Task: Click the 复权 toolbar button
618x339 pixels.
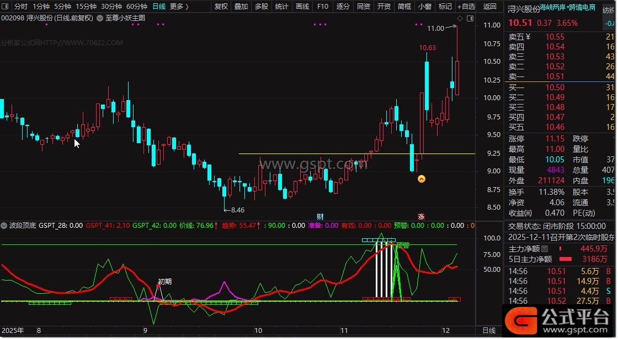Action: coord(221,7)
